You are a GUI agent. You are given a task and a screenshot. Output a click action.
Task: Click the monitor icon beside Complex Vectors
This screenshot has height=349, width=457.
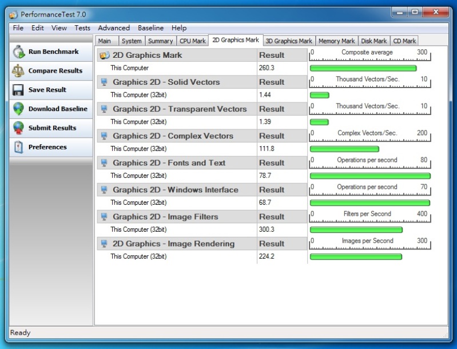pos(104,136)
